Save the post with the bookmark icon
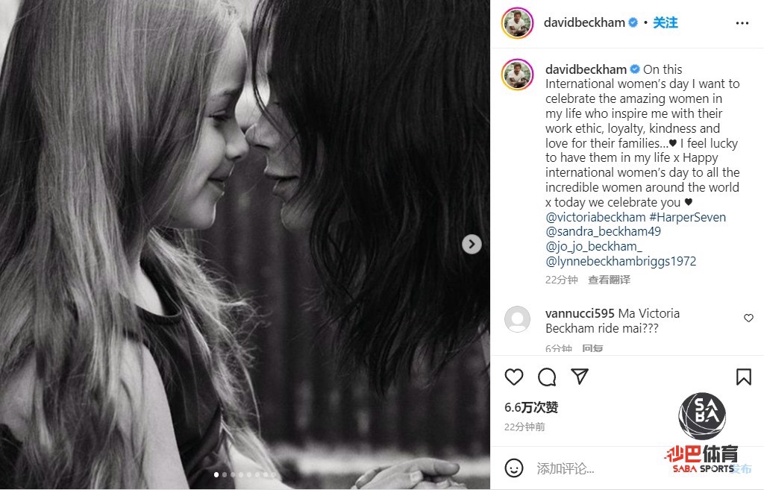The image size is (764, 490). [744, 377]
